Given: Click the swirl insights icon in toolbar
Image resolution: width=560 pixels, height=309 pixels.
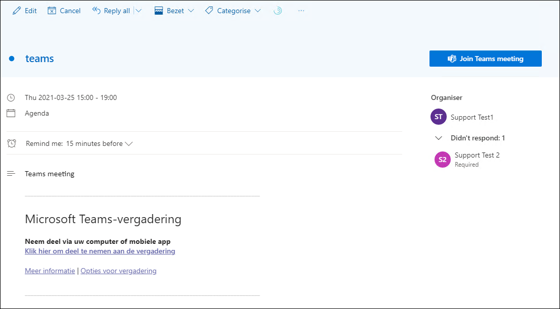Looking at the screenshot, I should click(278, 11).
